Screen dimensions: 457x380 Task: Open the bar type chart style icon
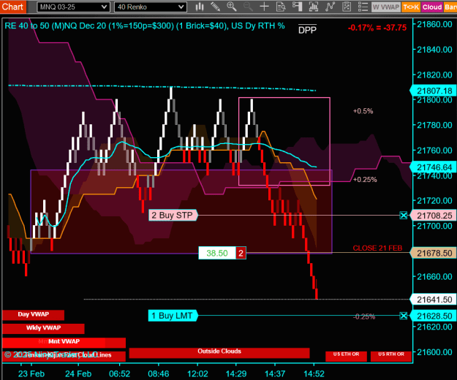click(x=200, y=7)
